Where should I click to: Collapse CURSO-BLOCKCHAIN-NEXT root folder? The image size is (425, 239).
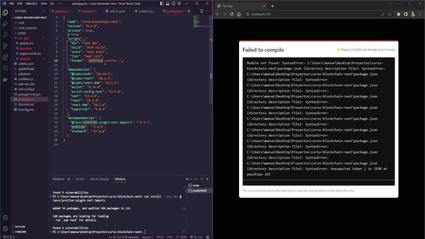coord(29,18)
